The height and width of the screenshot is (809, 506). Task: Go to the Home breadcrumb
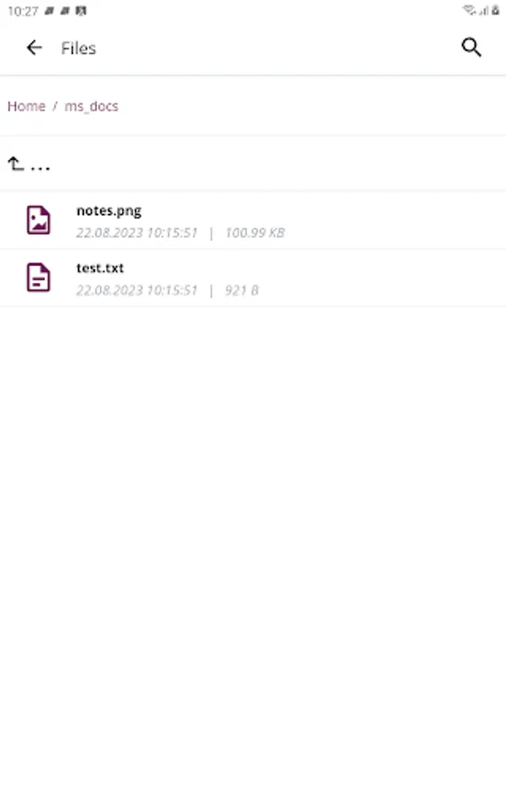[x=26, y=106]
